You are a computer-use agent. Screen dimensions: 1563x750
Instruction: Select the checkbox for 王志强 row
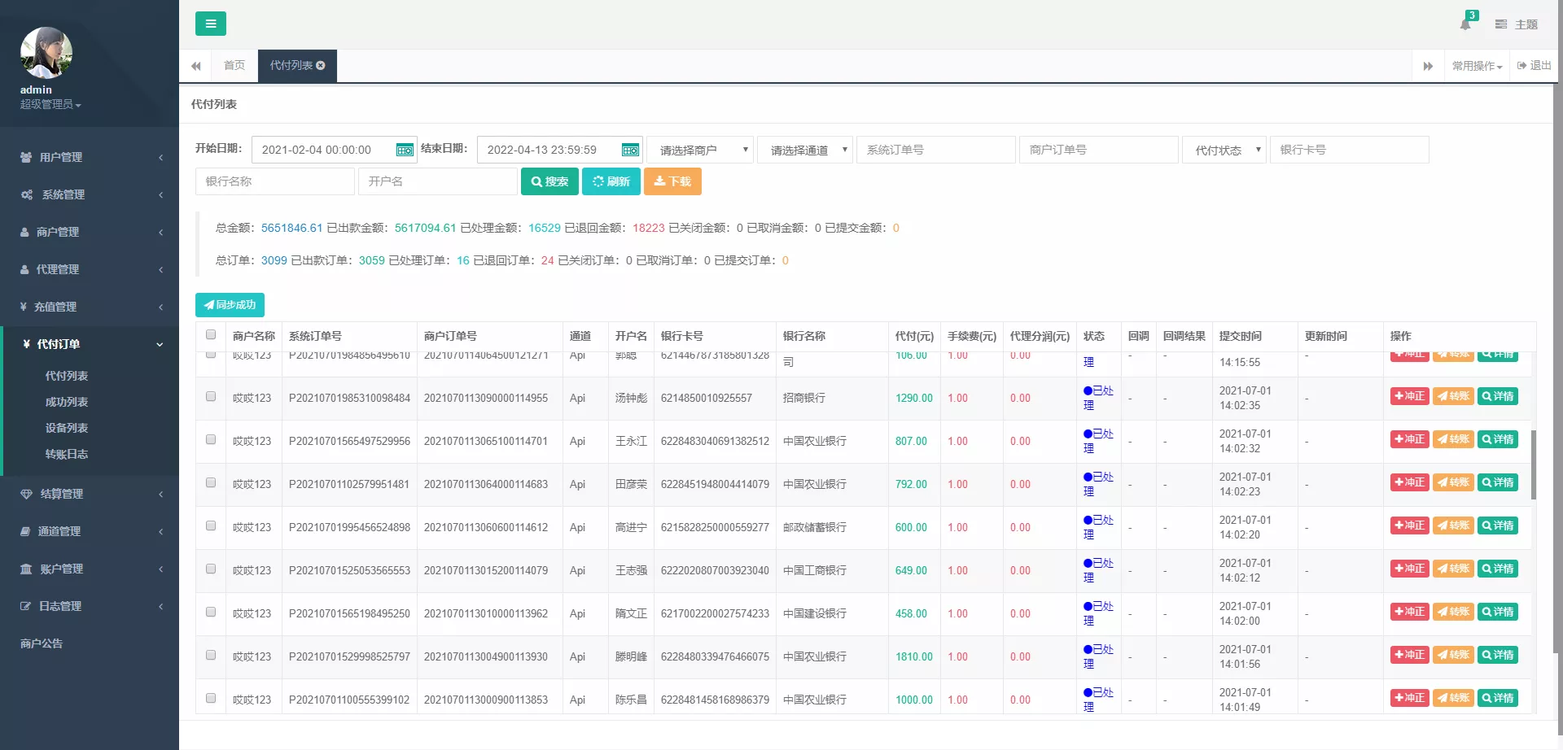[x=211, y=569]
